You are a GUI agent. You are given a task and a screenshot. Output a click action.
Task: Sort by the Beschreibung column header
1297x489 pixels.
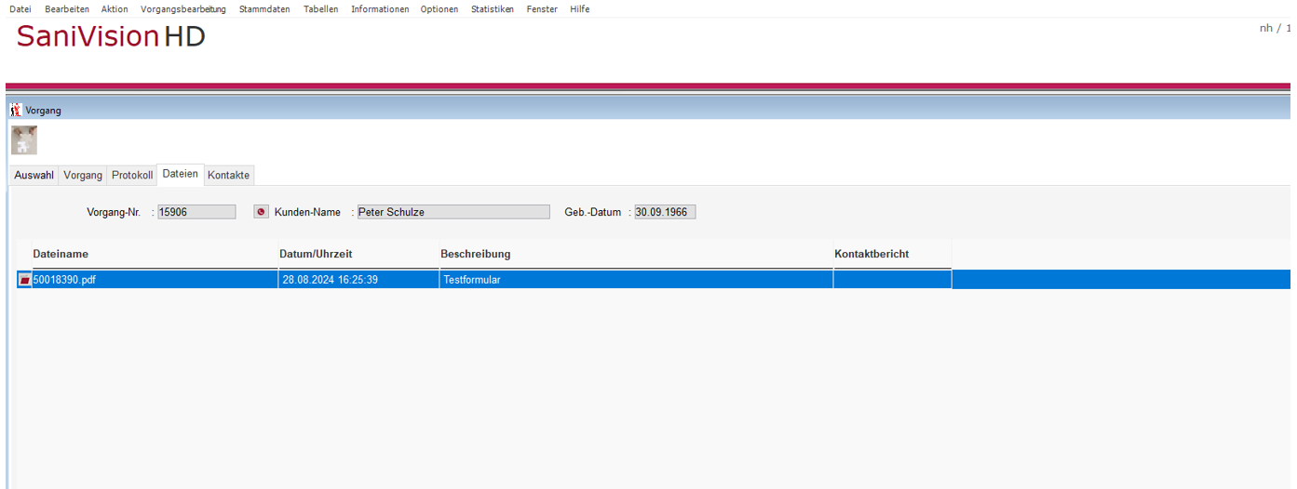coord(636,254)
